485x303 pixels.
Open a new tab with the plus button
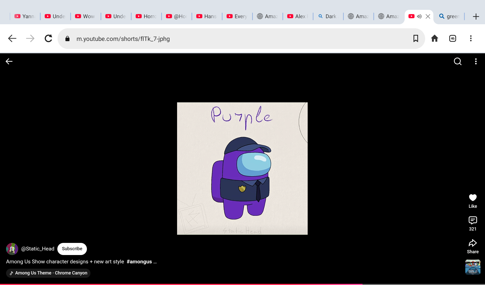[476, 17]
